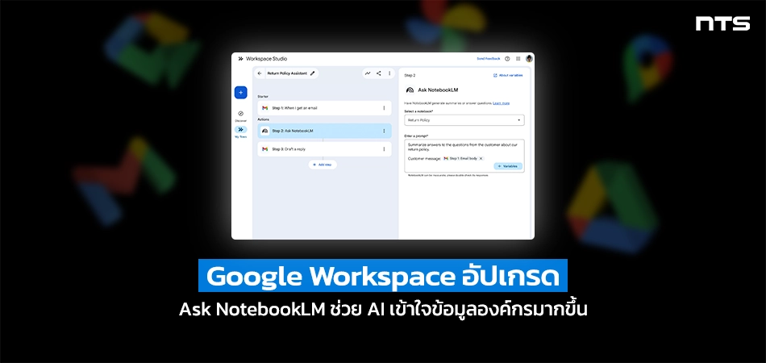Viewport: 766px width, 363px height.
Task: Open the Select a notebook dropdown
Action: coord(464,119)
